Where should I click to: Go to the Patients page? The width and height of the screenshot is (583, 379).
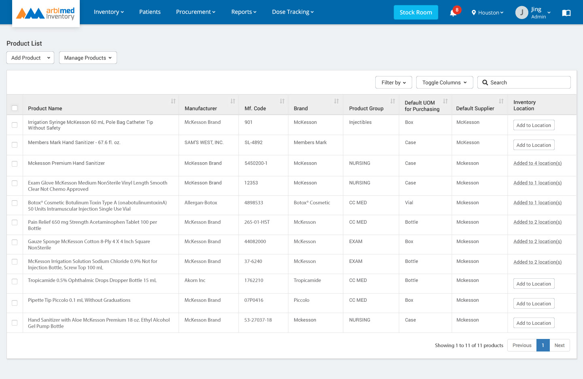[x=150, y=12]
